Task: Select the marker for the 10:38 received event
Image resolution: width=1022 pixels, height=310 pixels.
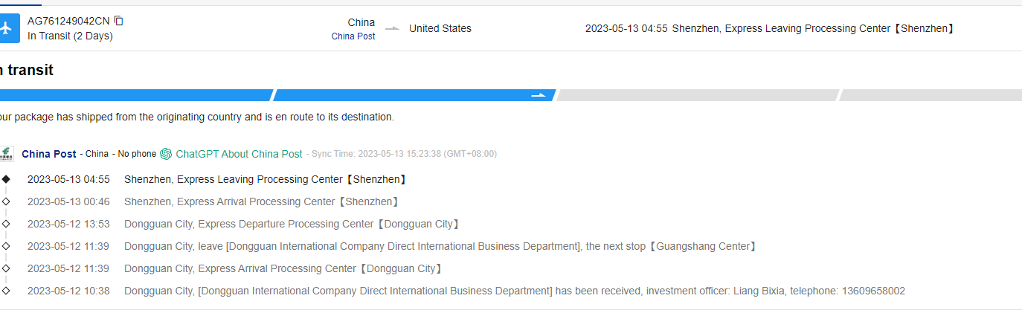Action: coord(6,291)
